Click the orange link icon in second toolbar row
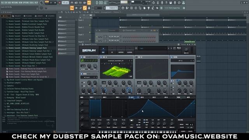The width and height of the screenshot is (249, 140). [85, 8]
